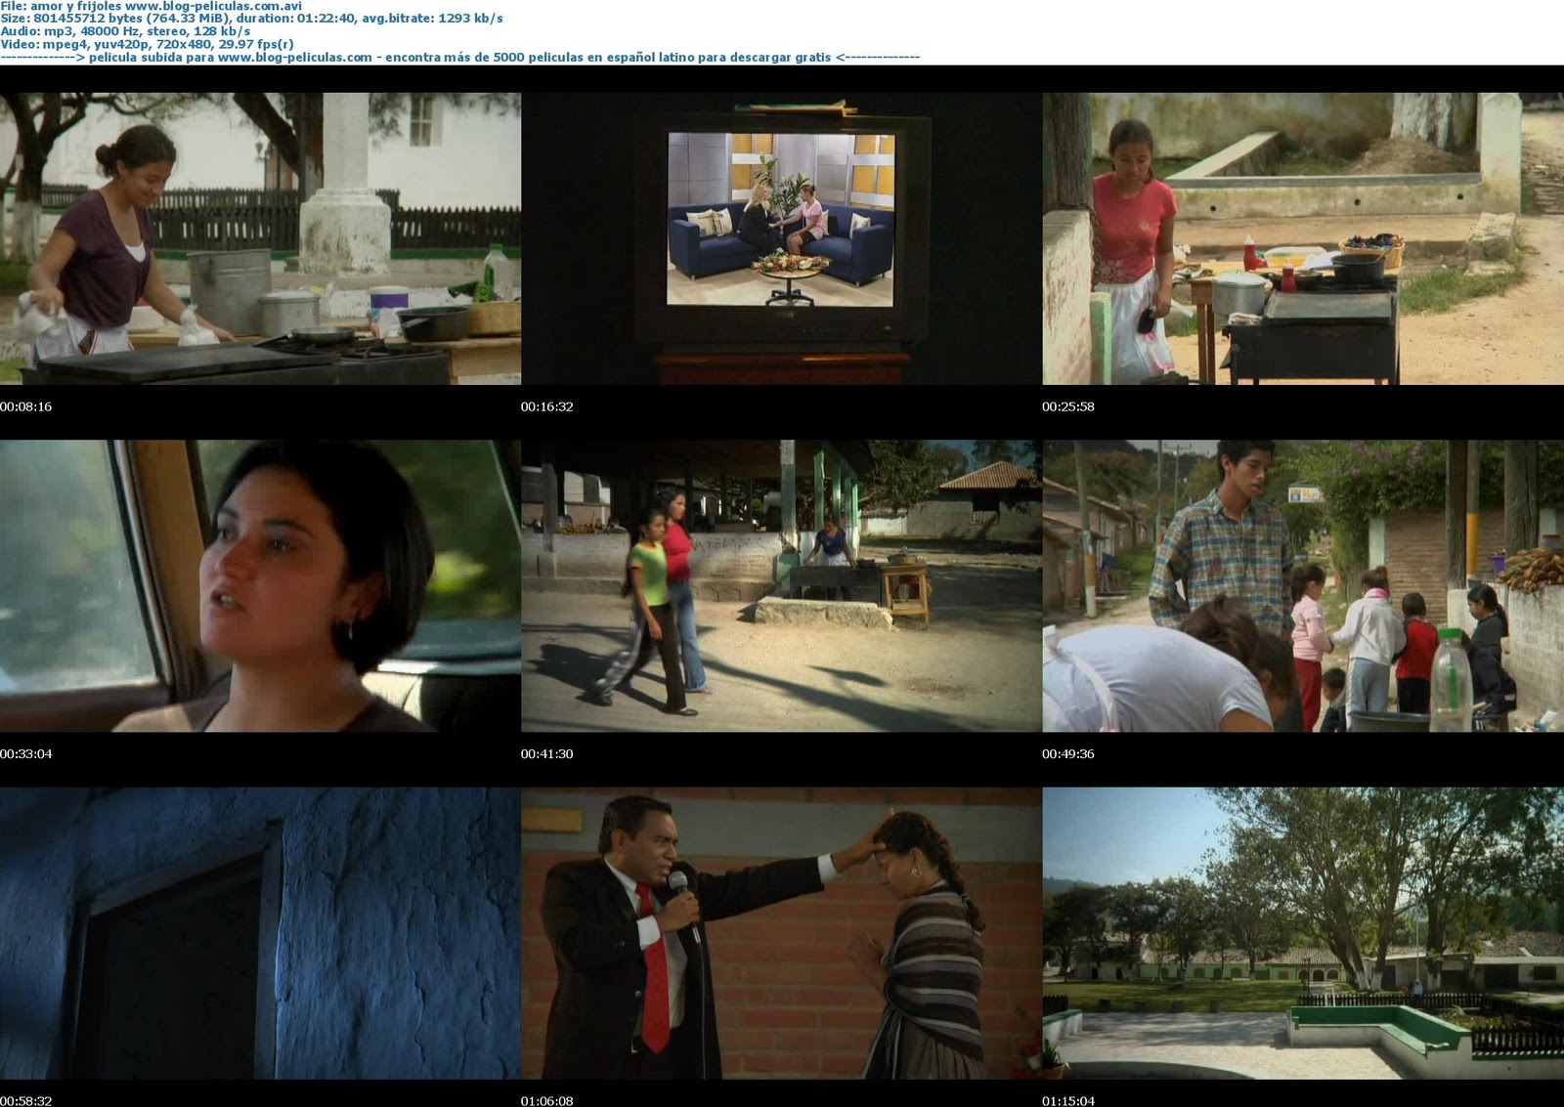This screenshot has width=1564, height=1107.
Task: Click the 01:06:08 timestamp label
Action: click(x=547, y=1100)
